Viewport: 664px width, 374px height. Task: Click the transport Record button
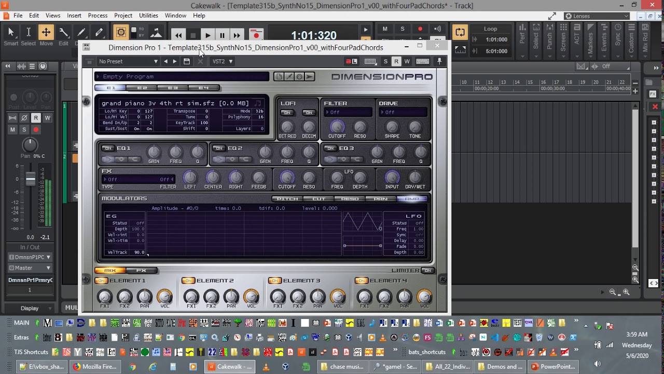(256, 35)
